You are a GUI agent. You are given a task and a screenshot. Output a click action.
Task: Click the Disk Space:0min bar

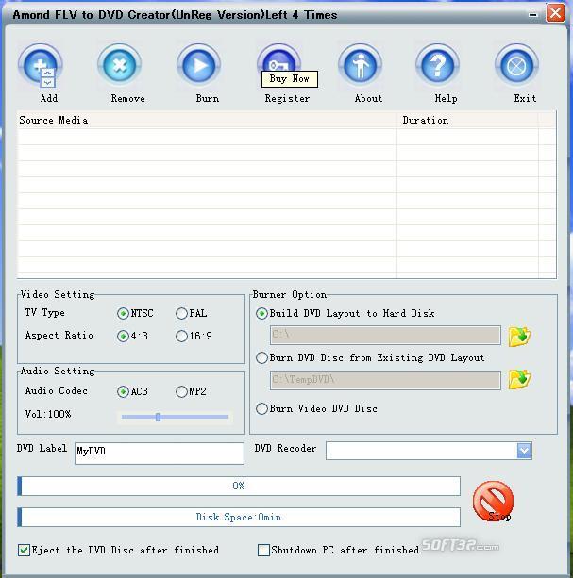(239, 517)
